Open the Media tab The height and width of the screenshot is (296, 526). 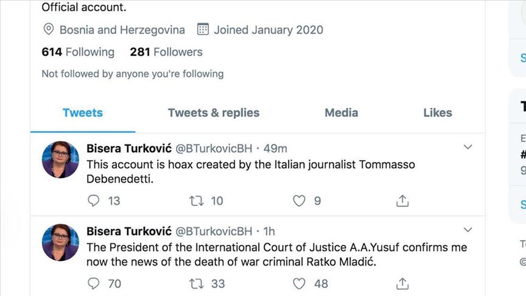[341, 113]
